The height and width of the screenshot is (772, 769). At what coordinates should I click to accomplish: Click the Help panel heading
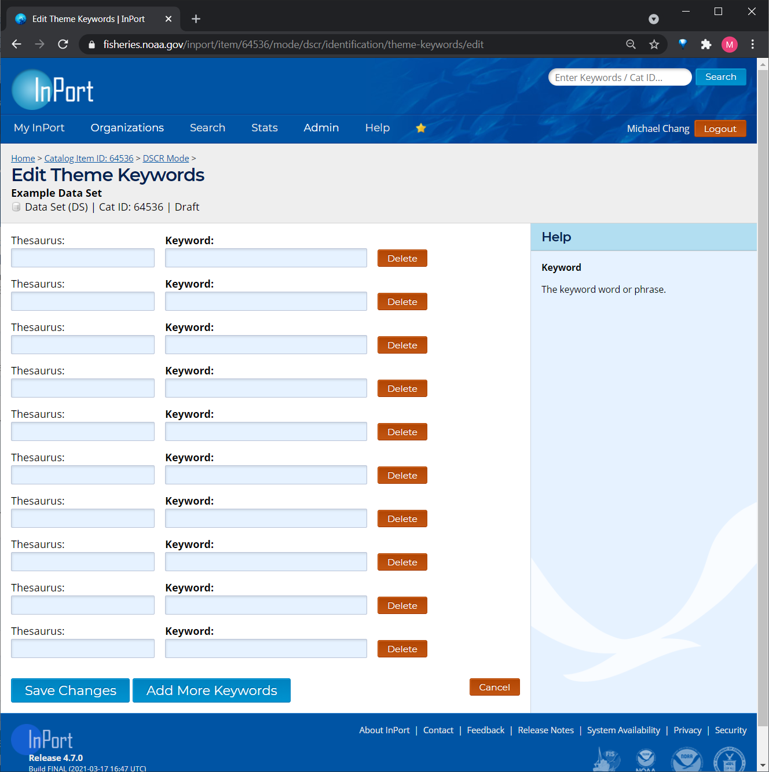(556, 237)
